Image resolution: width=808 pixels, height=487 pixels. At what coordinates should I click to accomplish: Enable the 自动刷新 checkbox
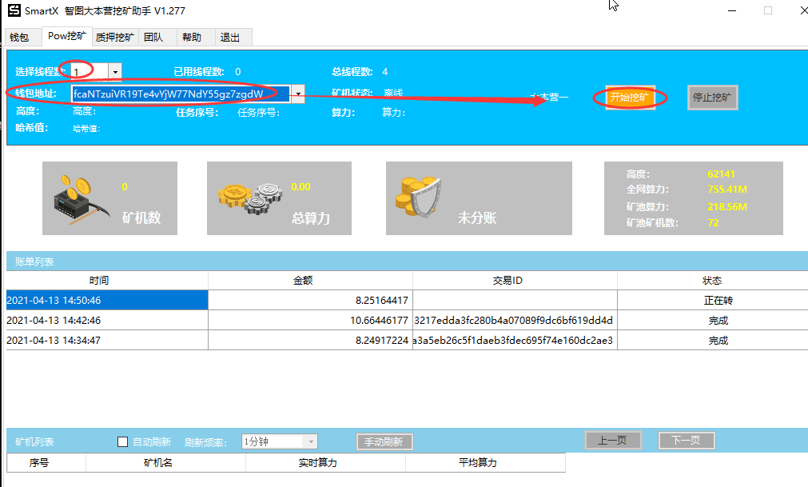pos(122,441)
